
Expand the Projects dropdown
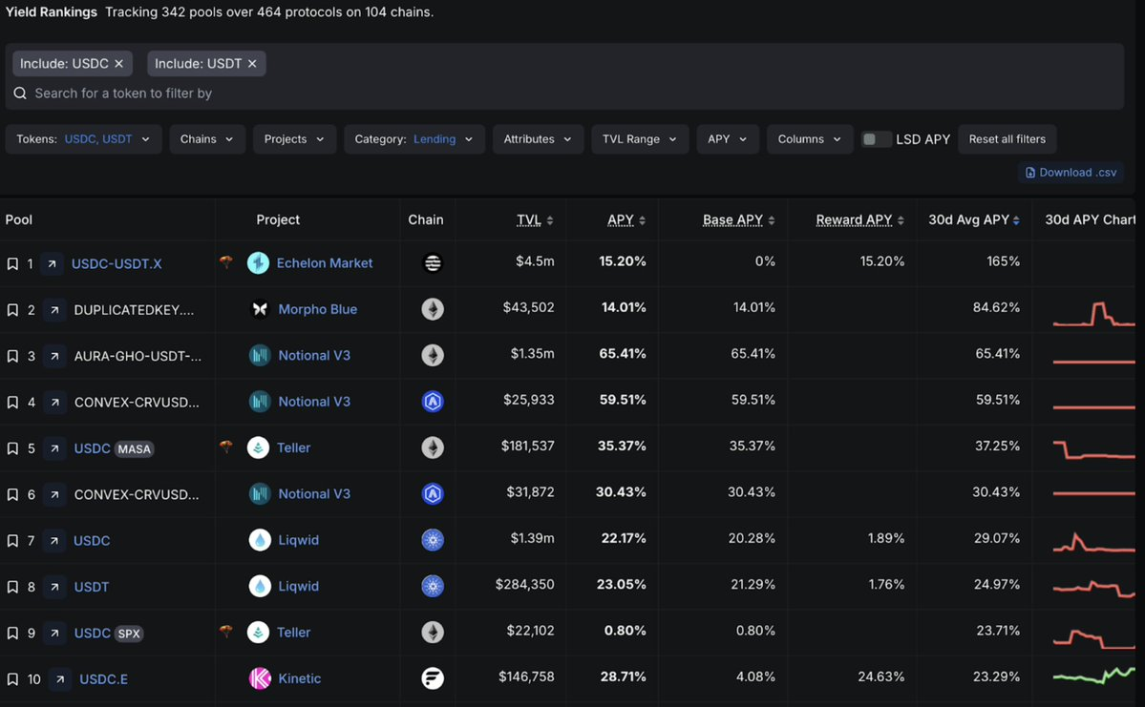[294, 138]
